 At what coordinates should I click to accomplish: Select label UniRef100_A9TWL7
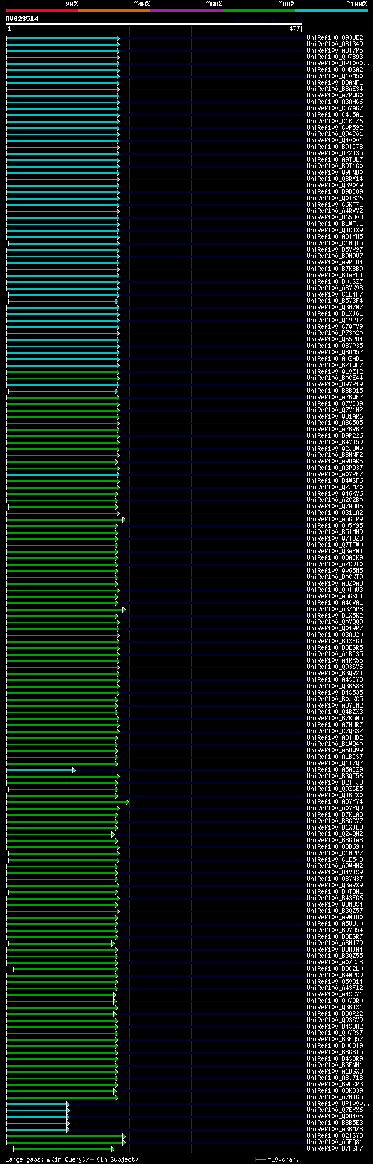pos(335,159)
